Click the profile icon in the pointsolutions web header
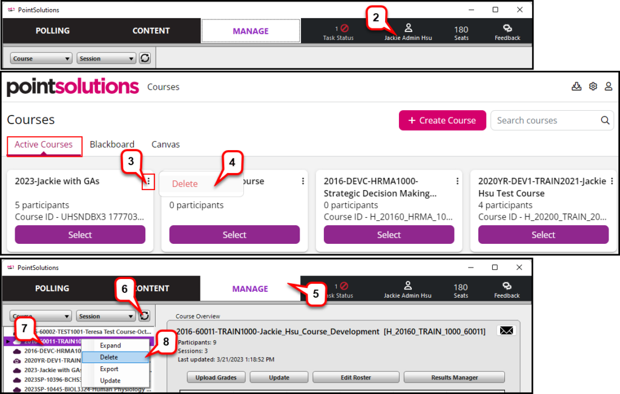620x394 pixels. (x=608, y=87)
